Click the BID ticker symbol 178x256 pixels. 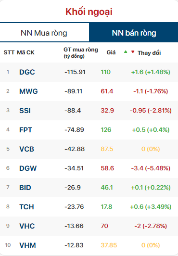(x=25, y=188)
